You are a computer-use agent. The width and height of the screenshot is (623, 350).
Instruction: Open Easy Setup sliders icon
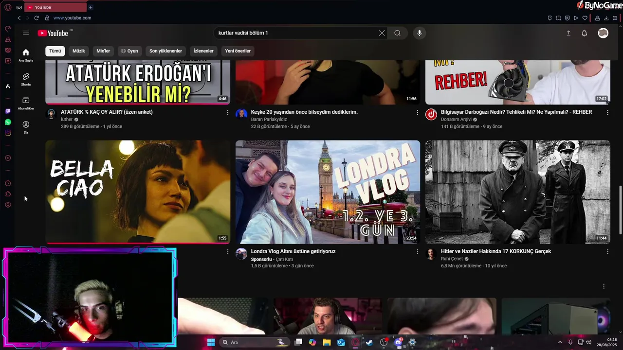click(615, 18)
